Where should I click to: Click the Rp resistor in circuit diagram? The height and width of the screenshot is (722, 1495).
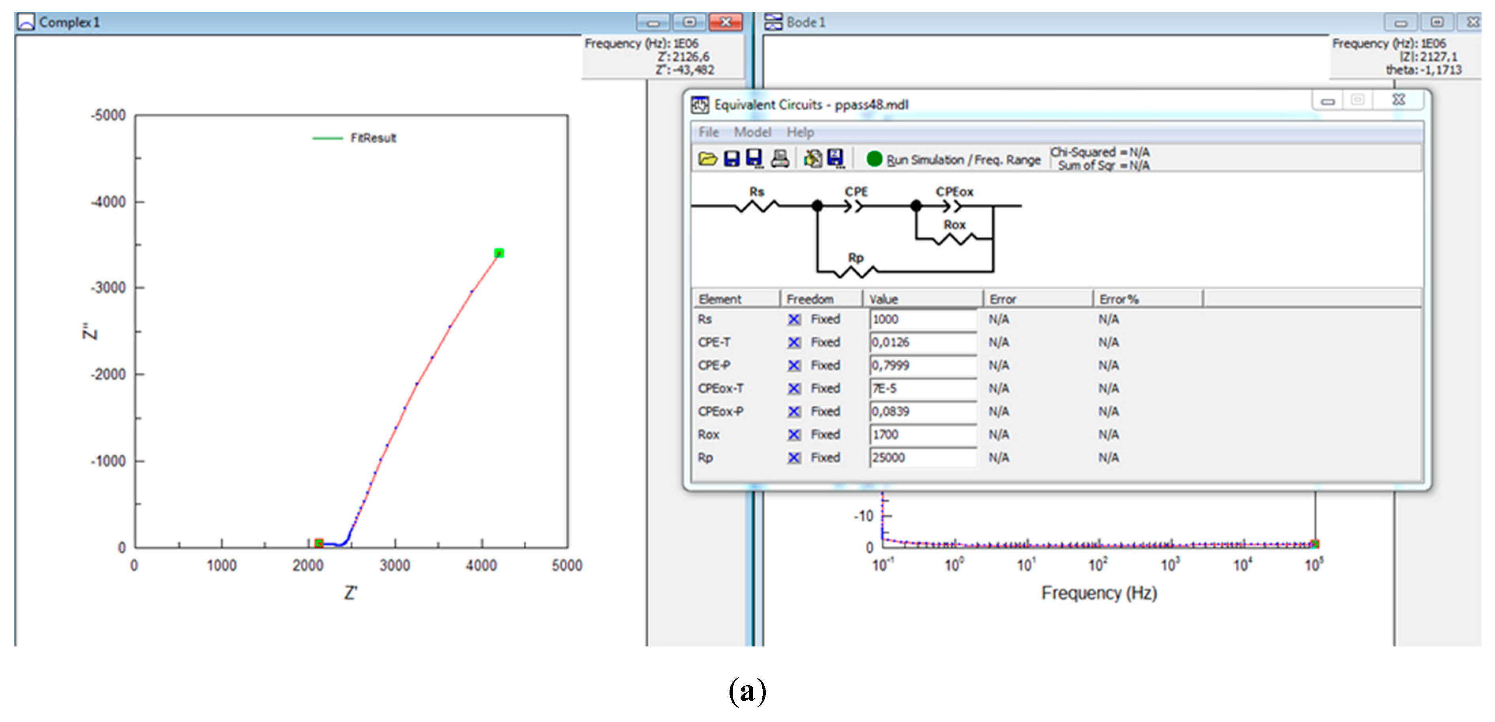pos(856,271)
